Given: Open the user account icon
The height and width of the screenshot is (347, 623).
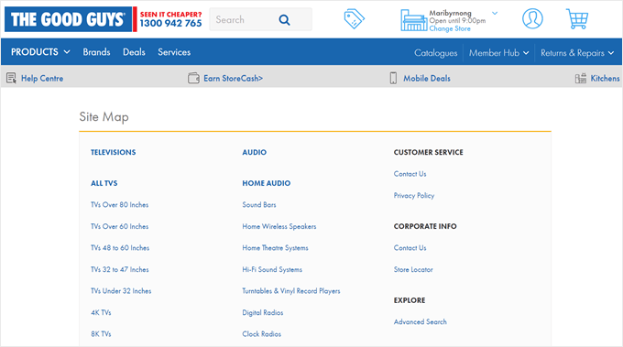Looking at the screenshot, I should click(532, 18).
